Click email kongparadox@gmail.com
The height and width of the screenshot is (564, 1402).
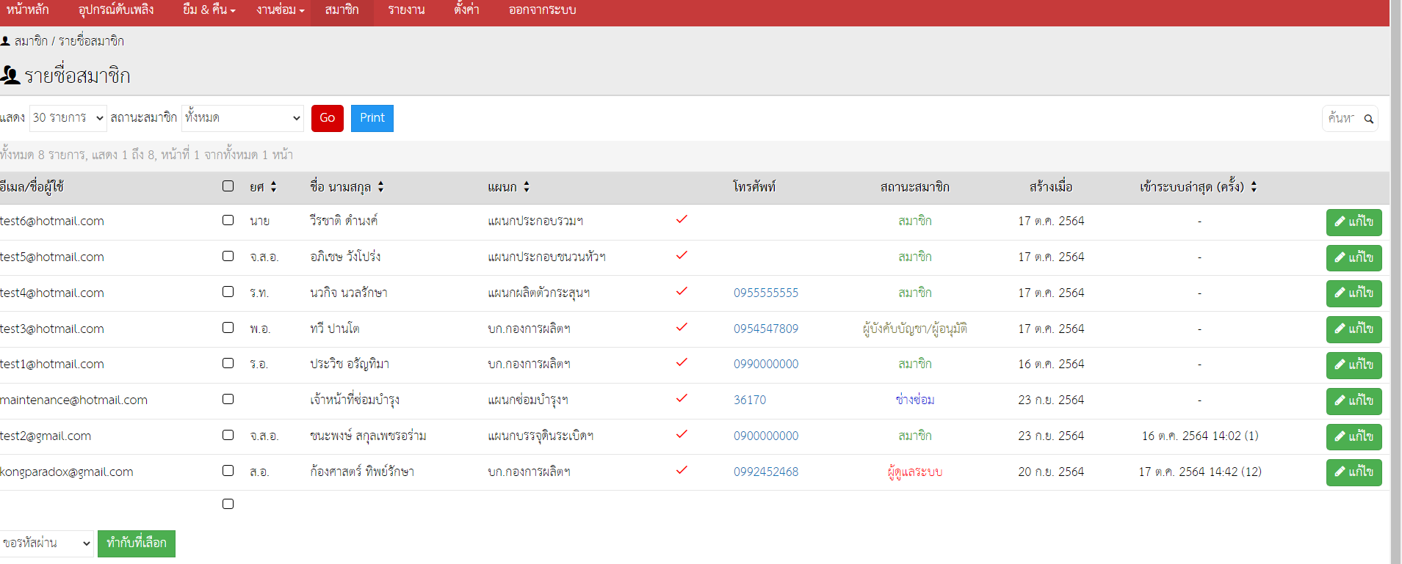click(x=67, y=472)
